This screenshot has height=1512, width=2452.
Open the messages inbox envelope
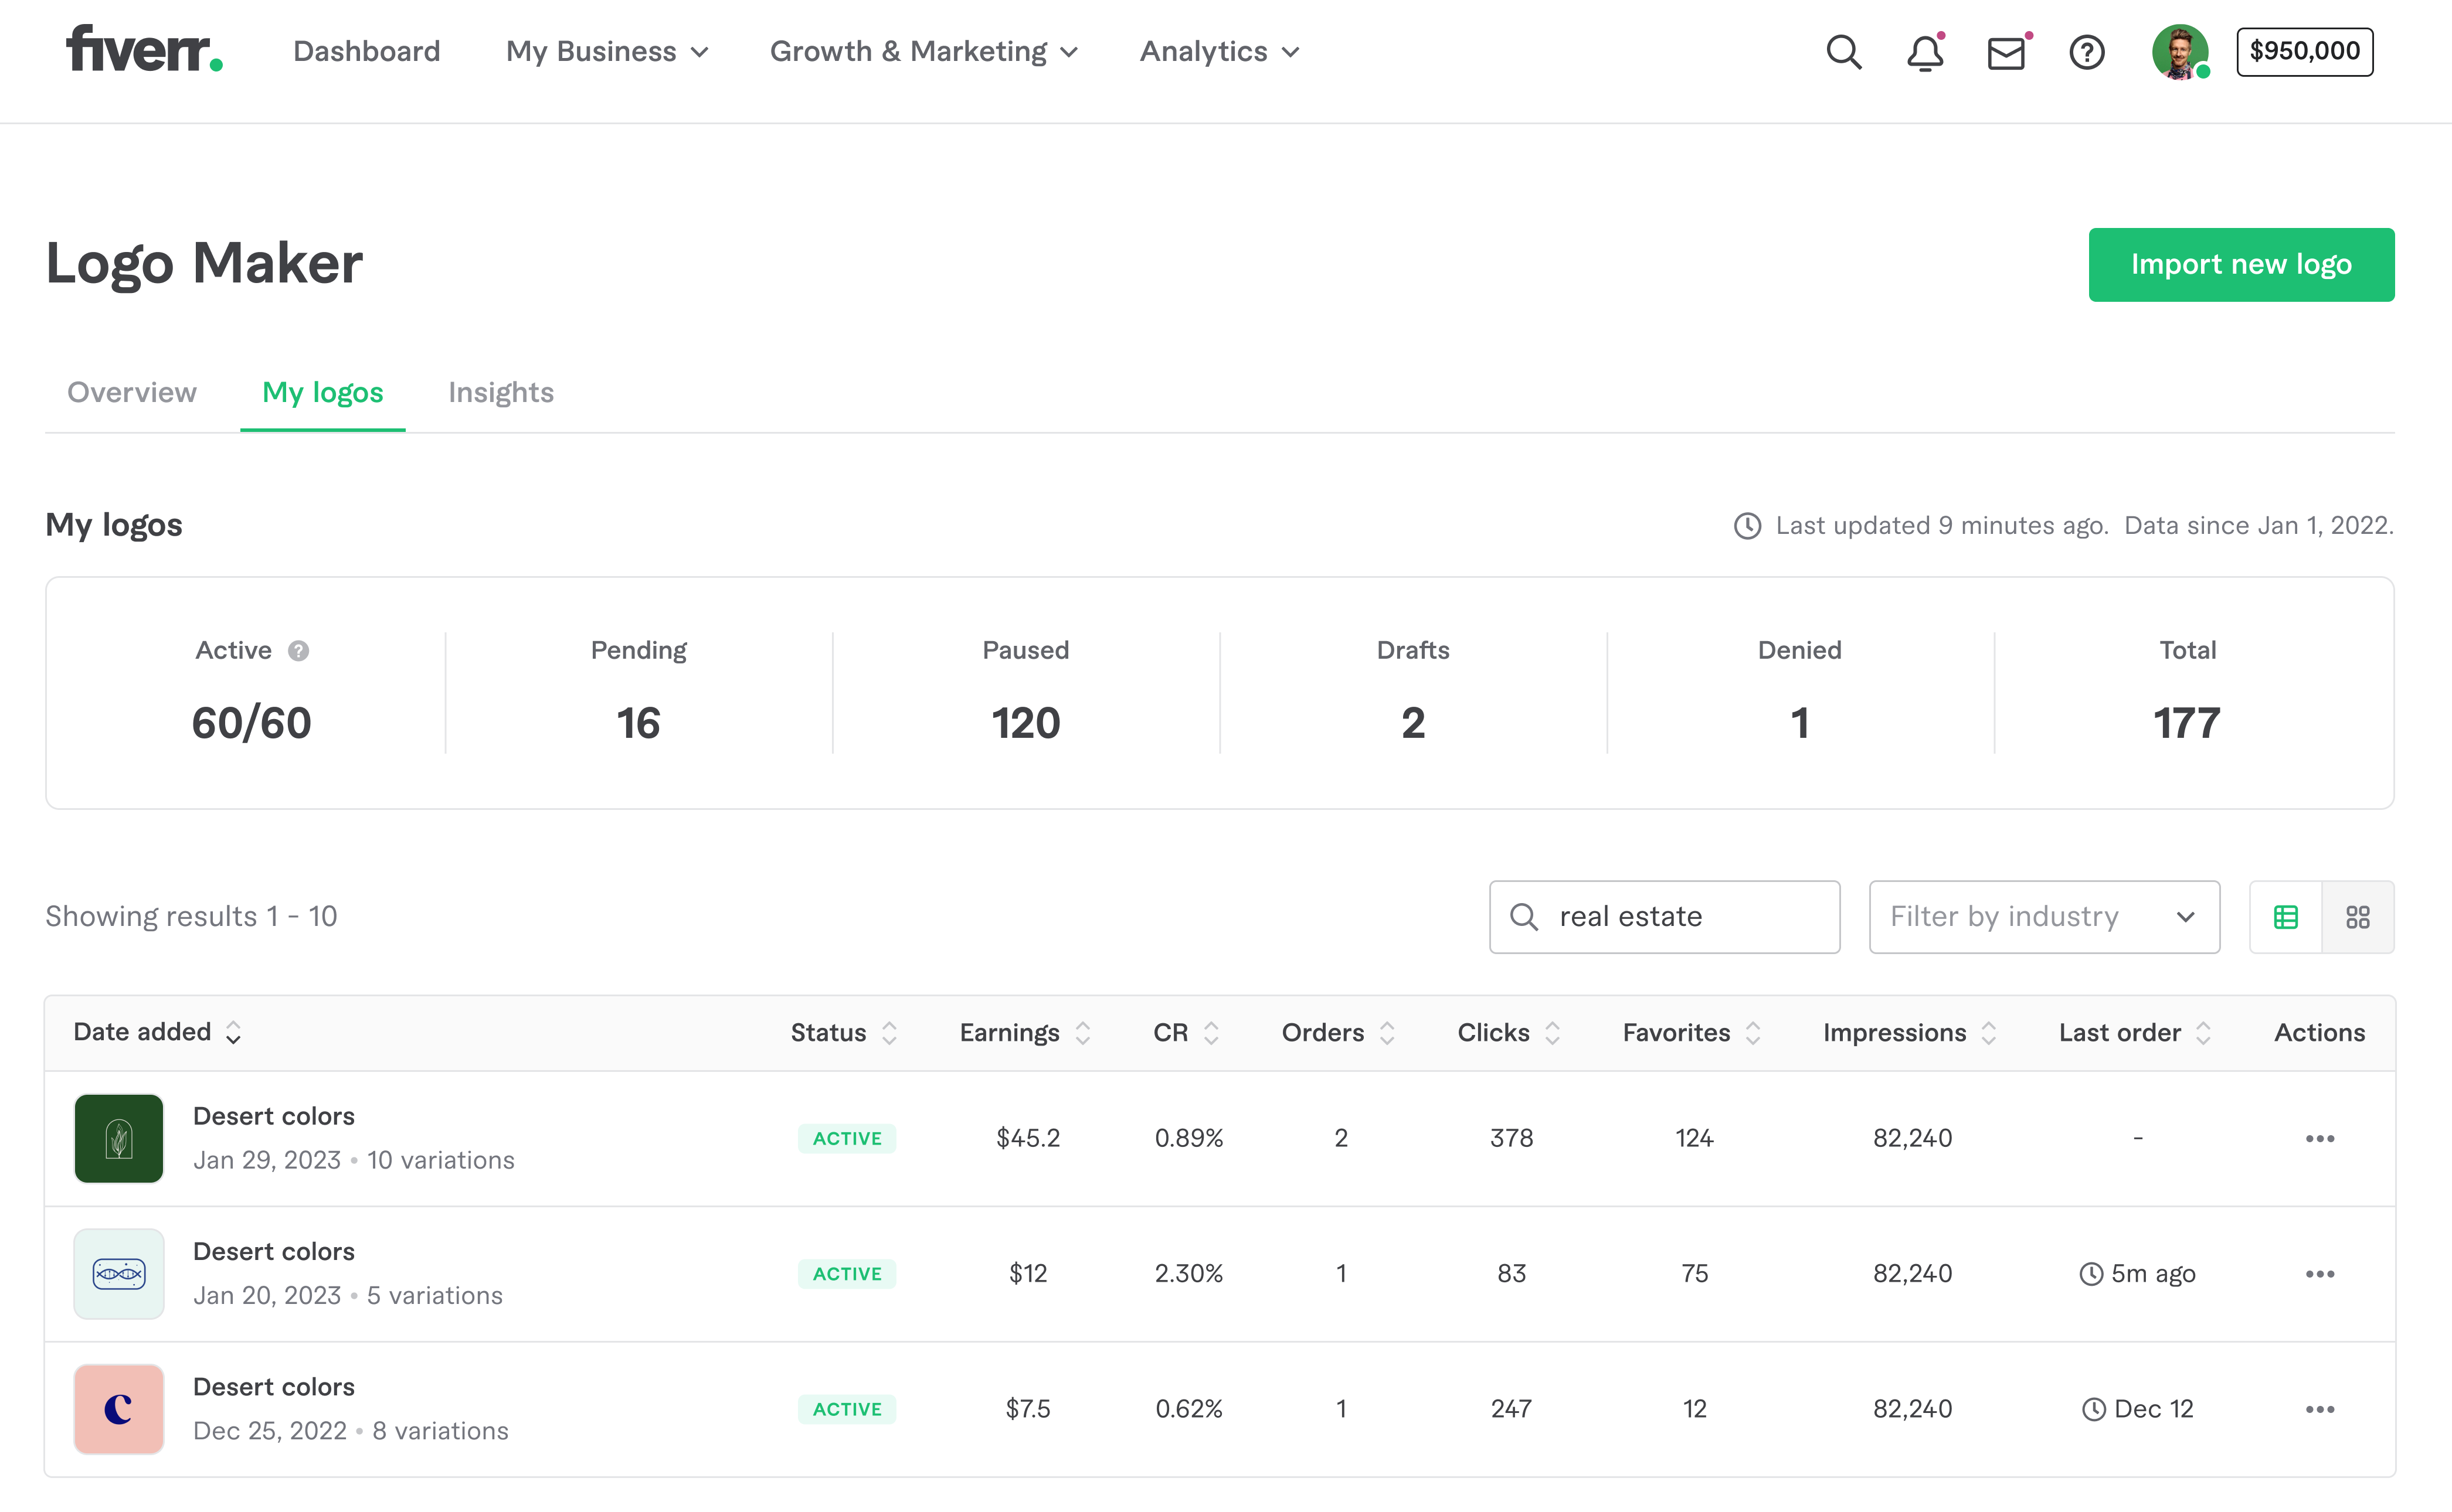click(2006, 52)
